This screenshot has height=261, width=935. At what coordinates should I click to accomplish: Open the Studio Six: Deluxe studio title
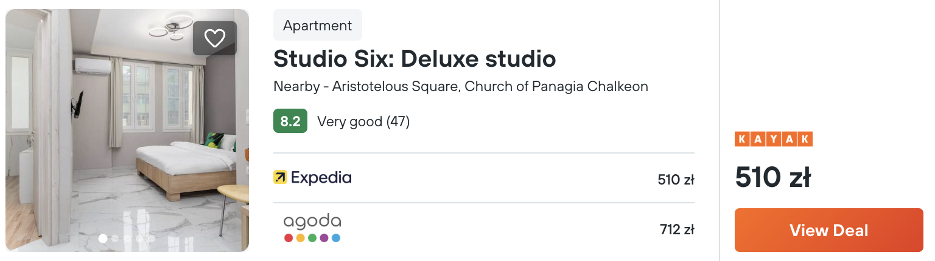[x=415, y=59]
